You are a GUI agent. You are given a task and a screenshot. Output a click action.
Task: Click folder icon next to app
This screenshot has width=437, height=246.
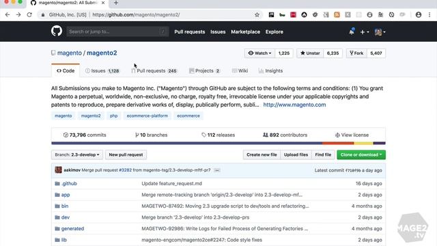(57, 195)
